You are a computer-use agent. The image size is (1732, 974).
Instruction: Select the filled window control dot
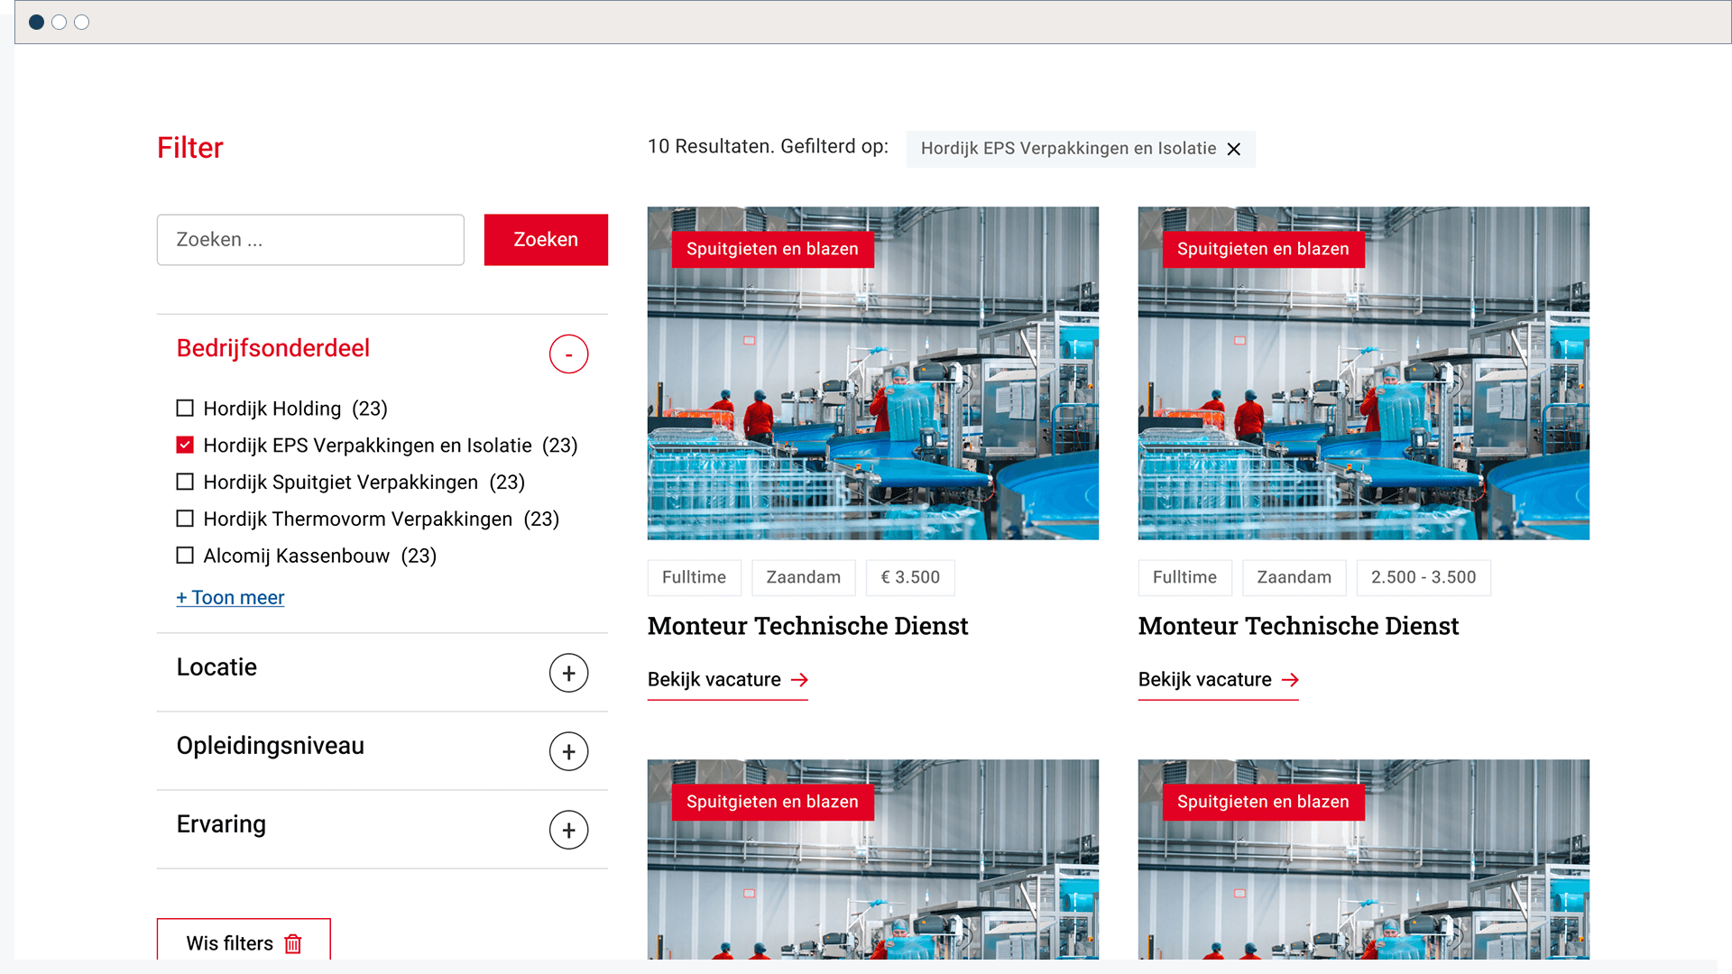click(x=36, y=22)
